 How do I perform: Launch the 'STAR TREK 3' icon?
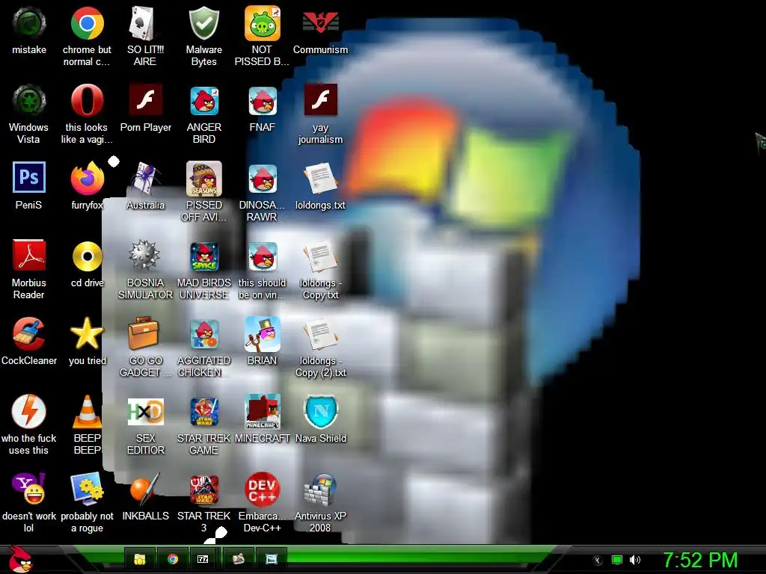(x=203, y=489)
